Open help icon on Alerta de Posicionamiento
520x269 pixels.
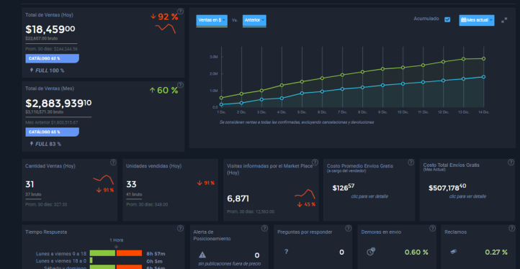point(264,228)
